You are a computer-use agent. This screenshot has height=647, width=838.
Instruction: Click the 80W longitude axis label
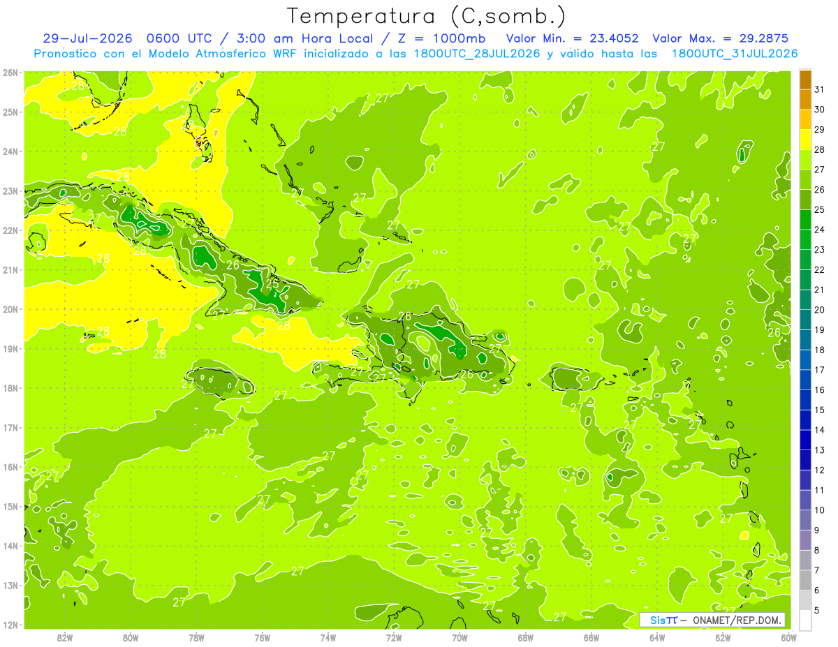click(x=131, y=637)
